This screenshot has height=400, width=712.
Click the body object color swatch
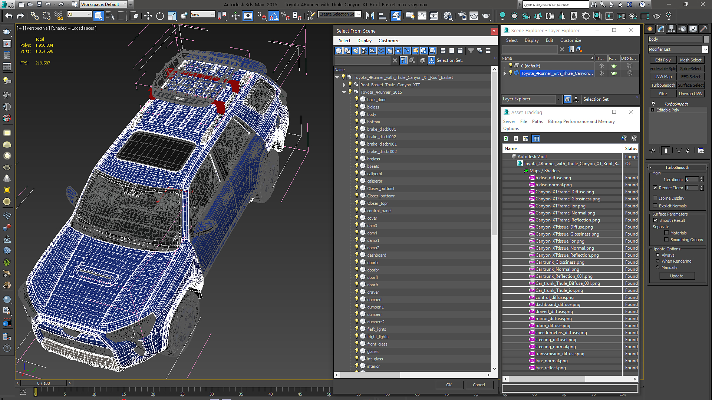coord(706,39)
